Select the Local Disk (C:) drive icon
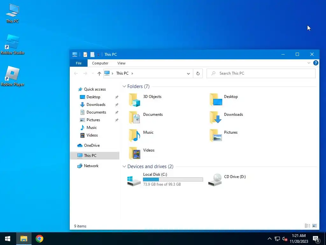Image resolution: width=326 pixels, height=245 pixels. (x=134, y=181)
